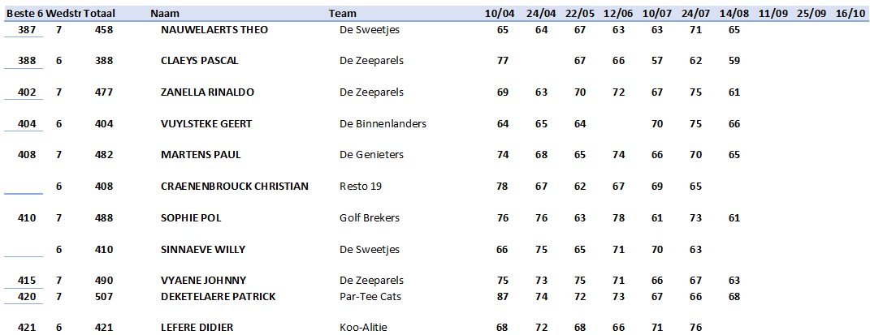
Task: Select score 87 for DEKETELAERE PATRICK
Action: click(502, 297)
